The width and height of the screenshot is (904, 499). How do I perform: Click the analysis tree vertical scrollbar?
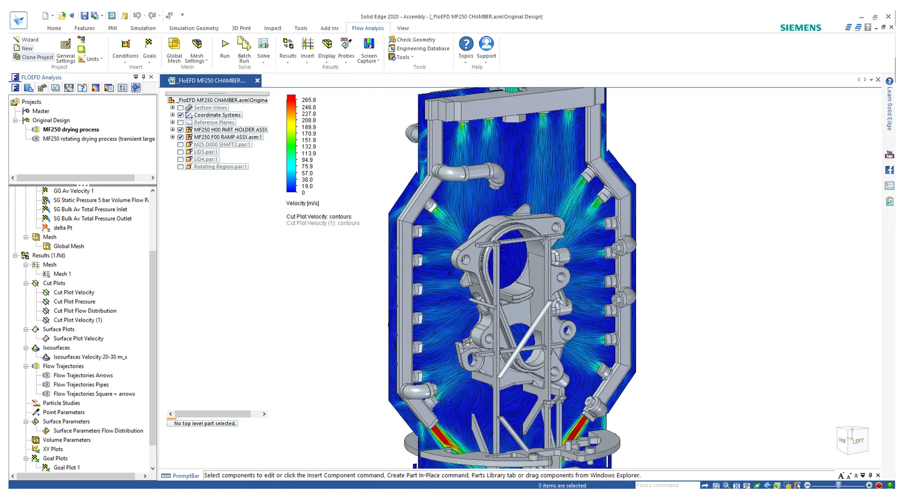click(153, 347)
